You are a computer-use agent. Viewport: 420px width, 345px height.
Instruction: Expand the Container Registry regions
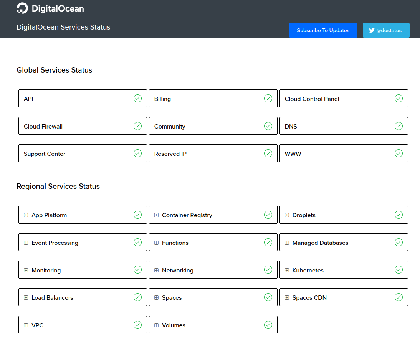(156, 215)
